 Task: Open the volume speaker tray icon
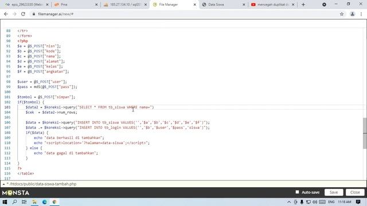coord(315,202)
